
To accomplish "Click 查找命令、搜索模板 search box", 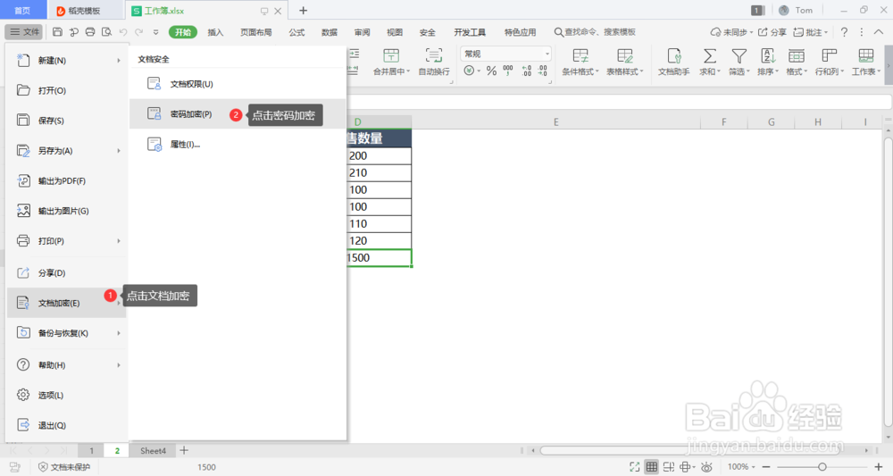I will 595,32.
